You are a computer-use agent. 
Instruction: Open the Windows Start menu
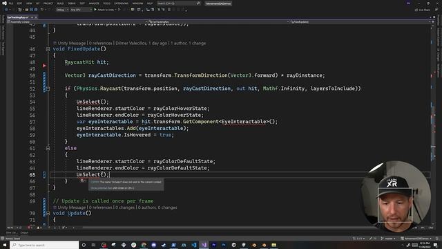(5, 245)
